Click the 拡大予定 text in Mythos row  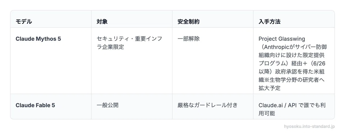pos(269,88)
